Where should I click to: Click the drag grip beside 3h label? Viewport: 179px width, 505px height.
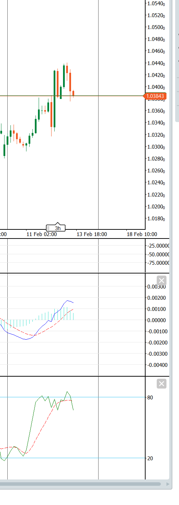coord(48,228)
